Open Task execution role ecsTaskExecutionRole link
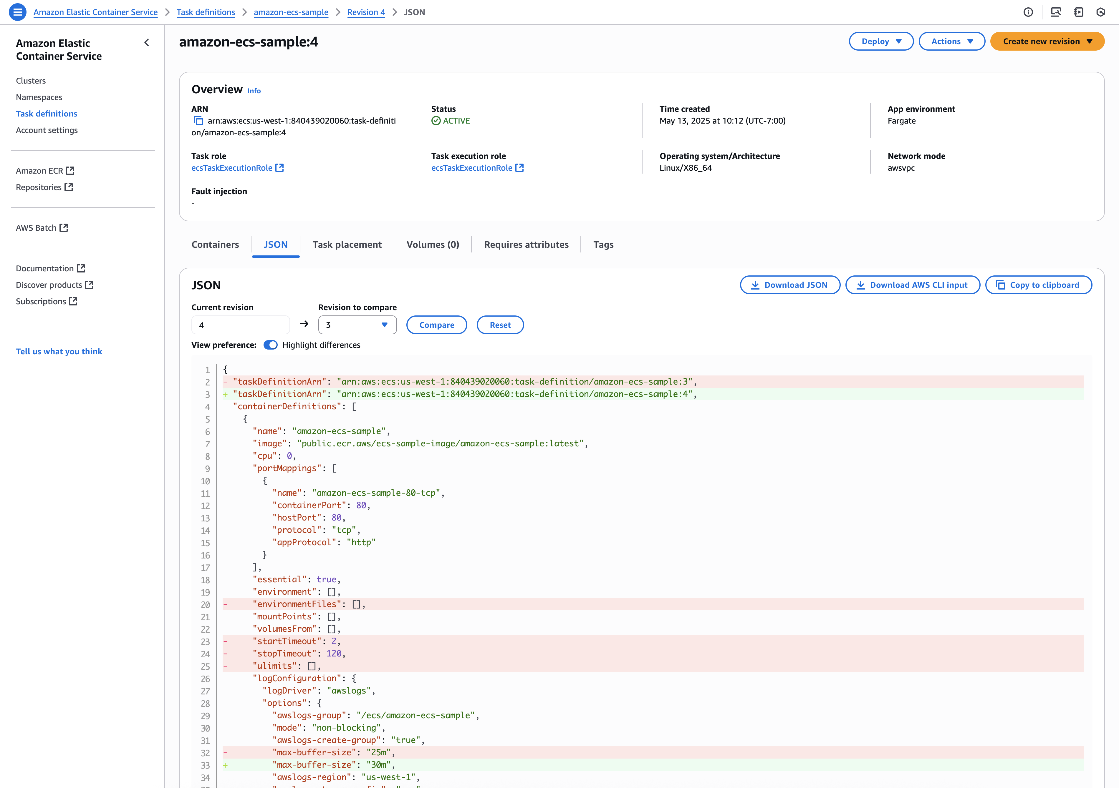 coord(477,167)
